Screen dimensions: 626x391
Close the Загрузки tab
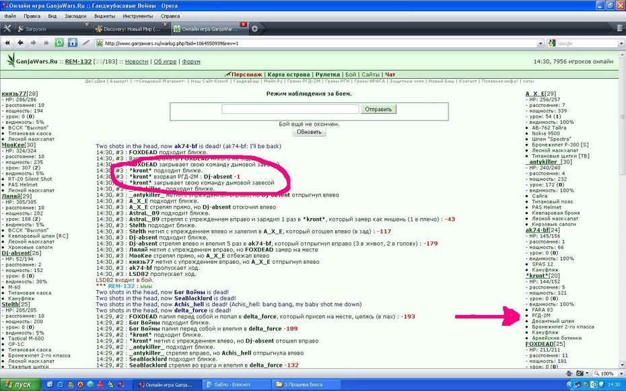pyautogui.click(x=87, y=25)
